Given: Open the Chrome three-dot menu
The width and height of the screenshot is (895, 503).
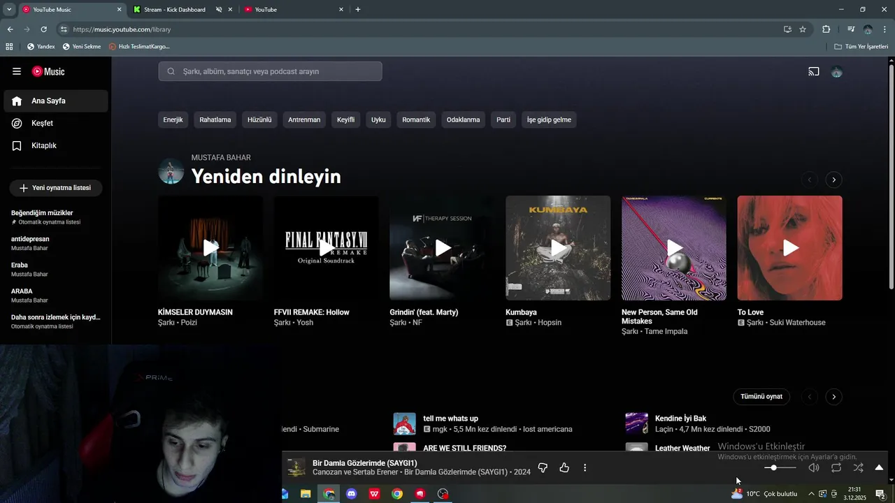Looking at the screenshot, I should [x=884, y=29].
